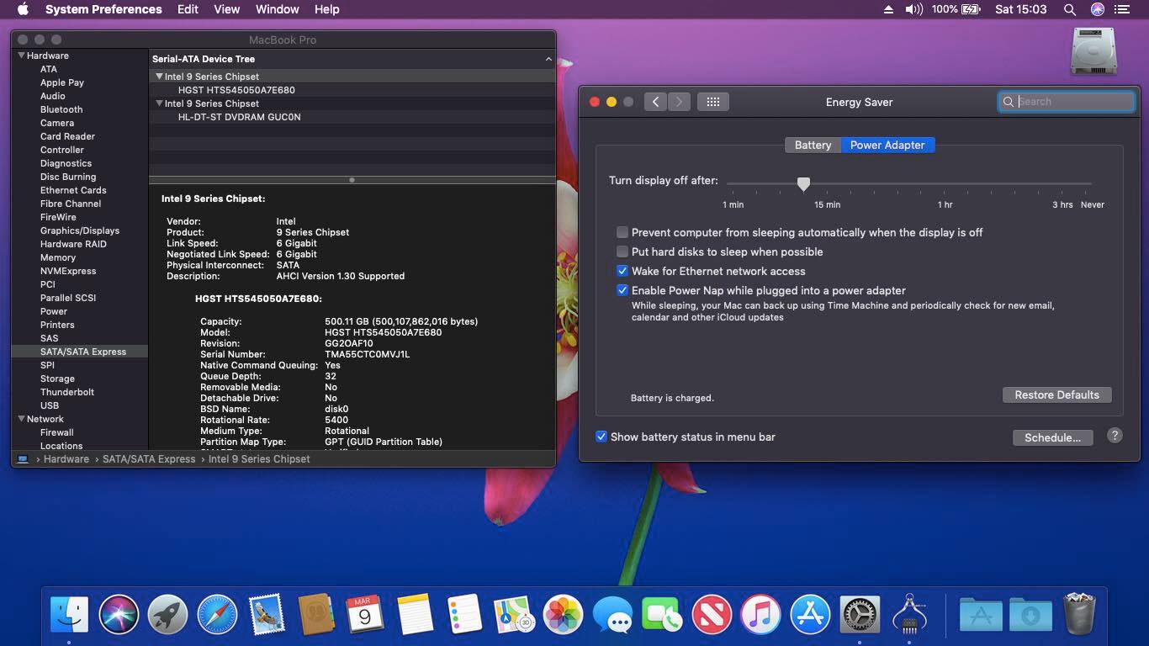1149x646 pixels.
Task: Enable Prevent computer from sleeping automatically checkbox
Action: [622, 232]
